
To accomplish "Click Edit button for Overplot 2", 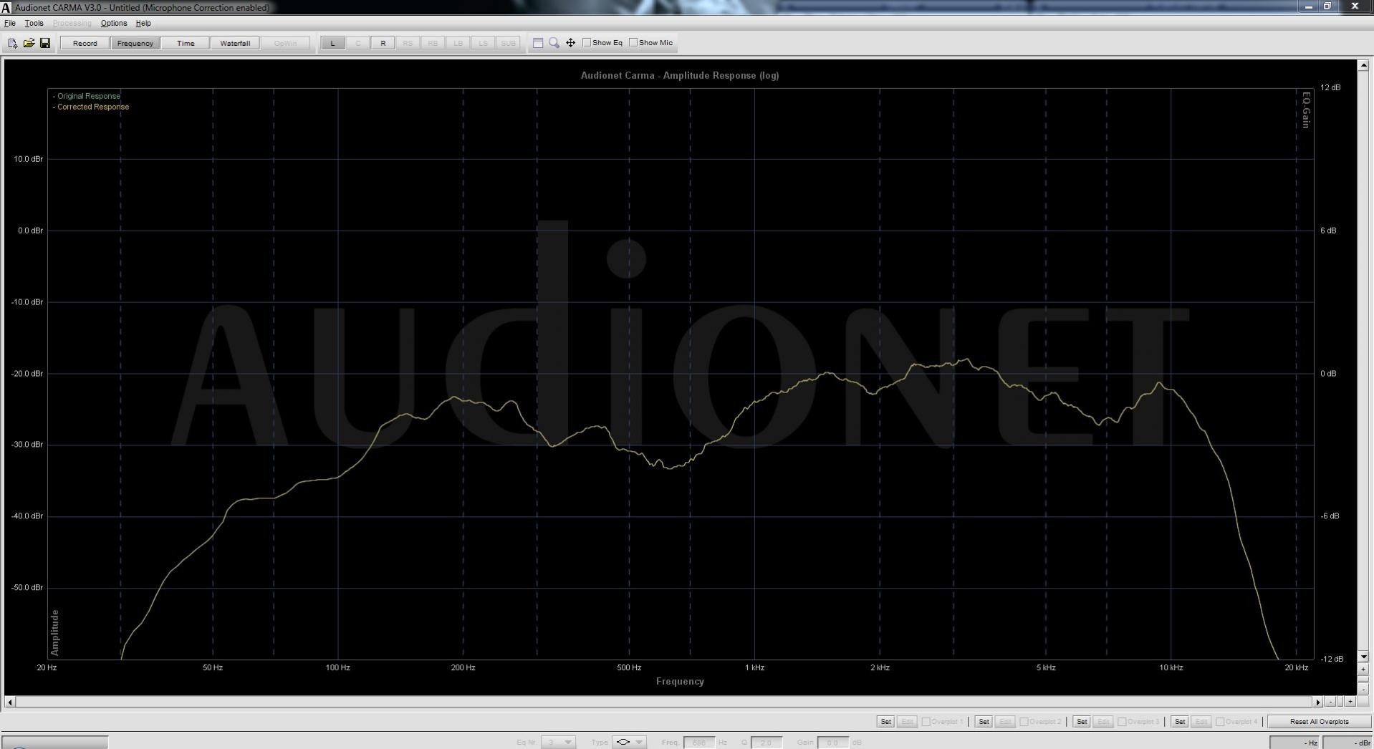I will [x=1005, y=722].
